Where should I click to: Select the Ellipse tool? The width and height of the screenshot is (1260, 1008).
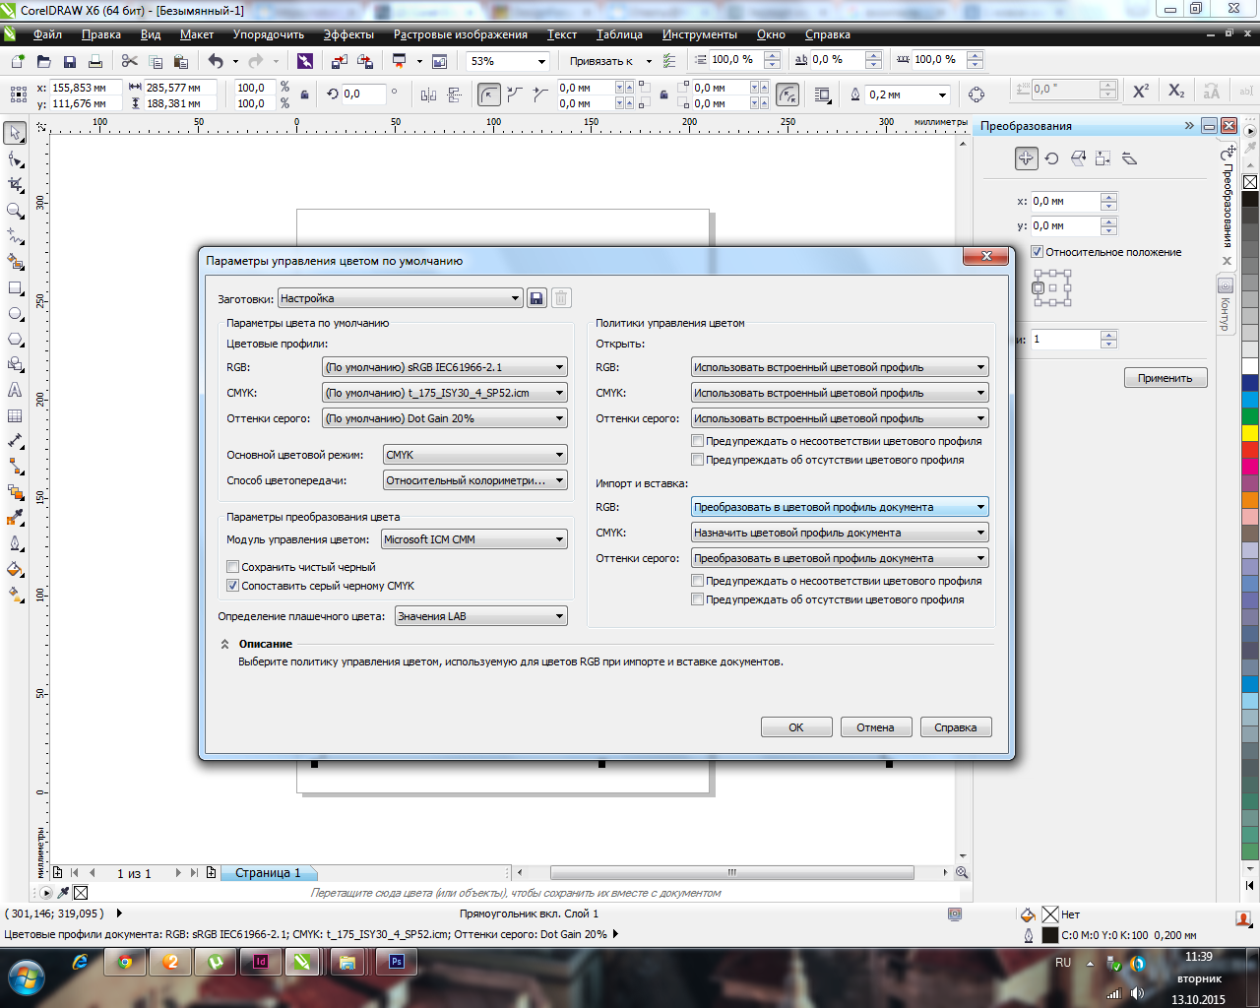[16, 313]
